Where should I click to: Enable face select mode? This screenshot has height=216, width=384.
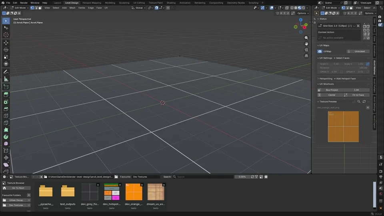(x=40, y=8)
